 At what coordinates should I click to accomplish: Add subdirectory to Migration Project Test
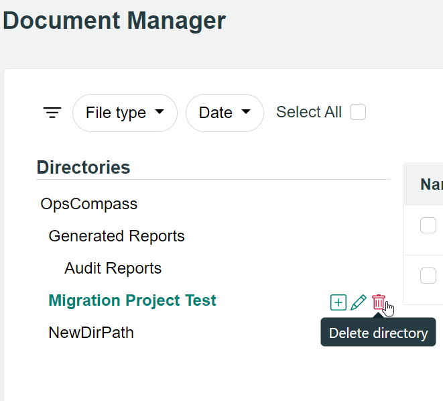point(338,302)
